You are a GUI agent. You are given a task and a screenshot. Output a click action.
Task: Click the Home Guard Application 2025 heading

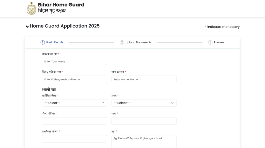[x=65, y=26]
